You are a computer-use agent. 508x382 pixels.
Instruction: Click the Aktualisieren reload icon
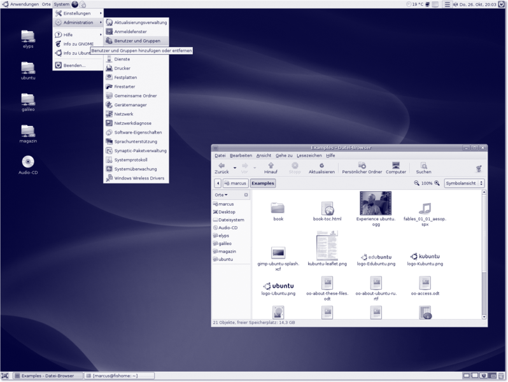tap(321, 166)
